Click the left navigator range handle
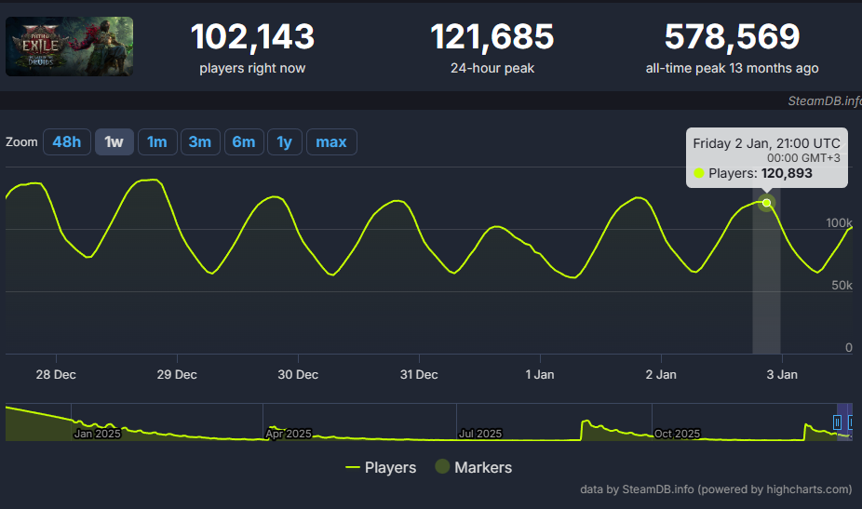862x509 pixels. [837, 422]
